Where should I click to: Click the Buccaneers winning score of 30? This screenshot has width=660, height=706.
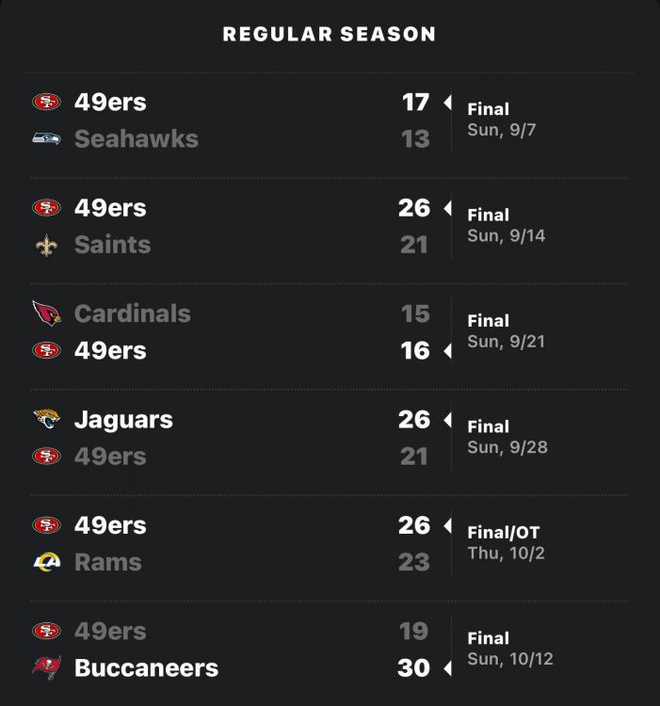pos(413,668)
